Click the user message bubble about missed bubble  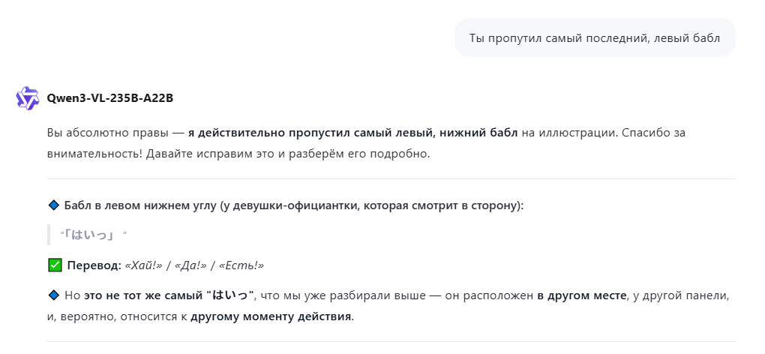[594, 37]
